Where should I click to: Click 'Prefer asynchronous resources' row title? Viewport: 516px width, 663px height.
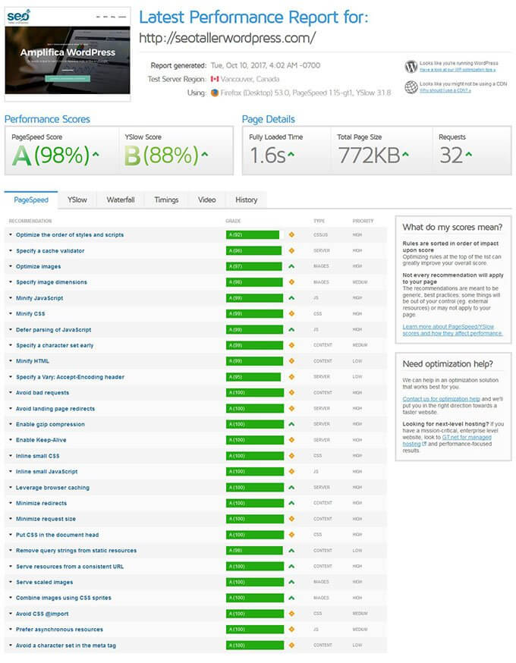tap(59, 630)
